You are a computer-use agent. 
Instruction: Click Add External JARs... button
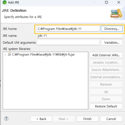(x=106, y=55)
